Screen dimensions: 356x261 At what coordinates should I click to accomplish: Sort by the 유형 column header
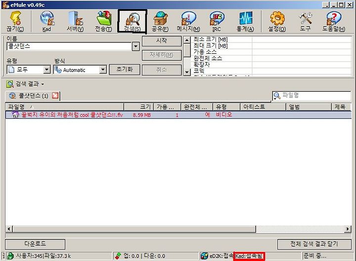[x=226, y=107]
